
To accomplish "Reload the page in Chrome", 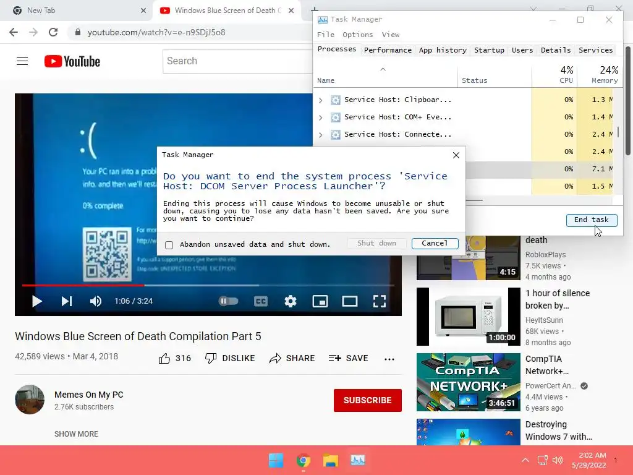I will (53, 32).
